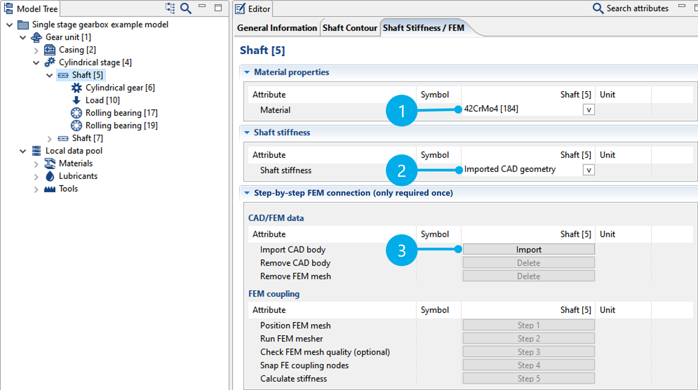
Task: Switch to the General Information tab
Action: [277, 28]
